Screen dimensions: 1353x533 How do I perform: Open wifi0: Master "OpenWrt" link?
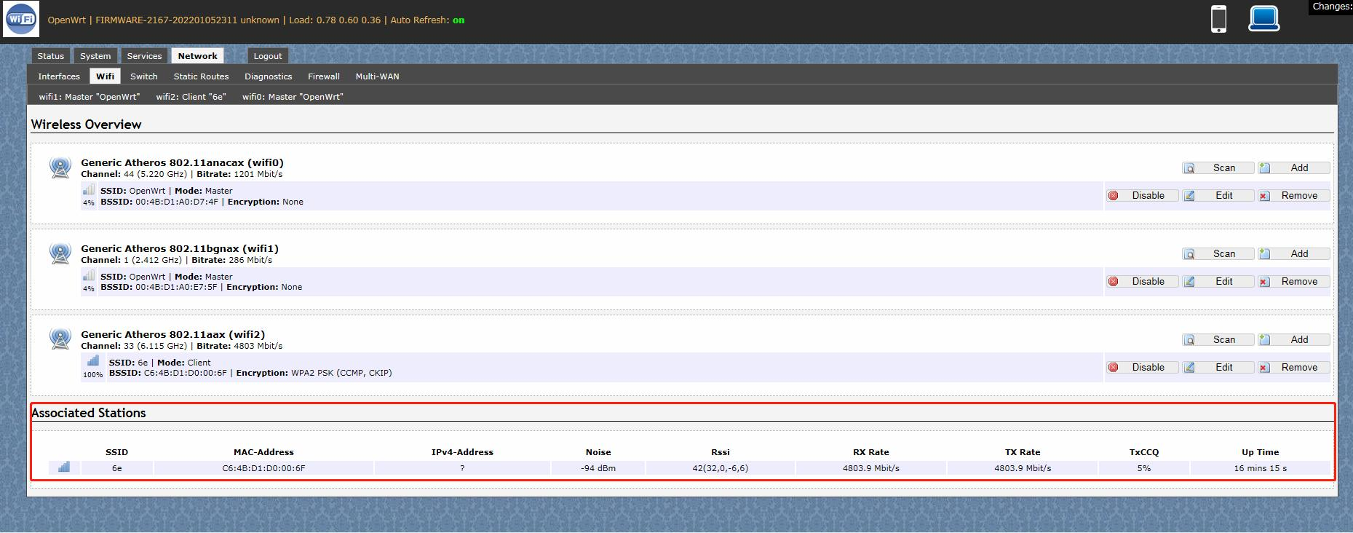(x=293, y=97)
